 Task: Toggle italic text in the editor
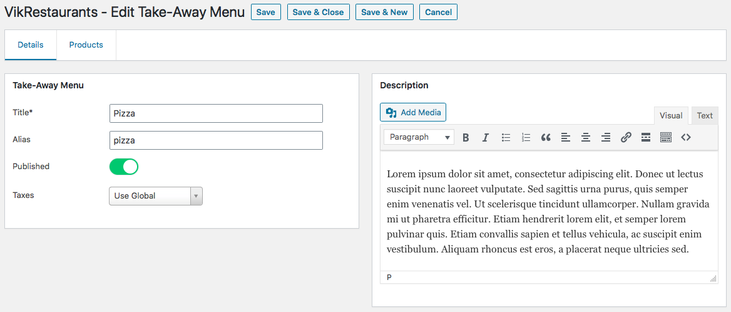click(485, 137)
